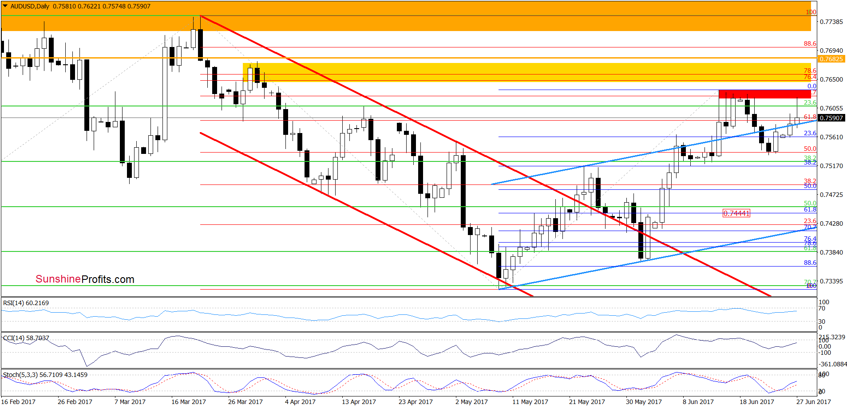Click the 0.75170 price axis label
Screen dimensions: 847x408
(831, 166)
